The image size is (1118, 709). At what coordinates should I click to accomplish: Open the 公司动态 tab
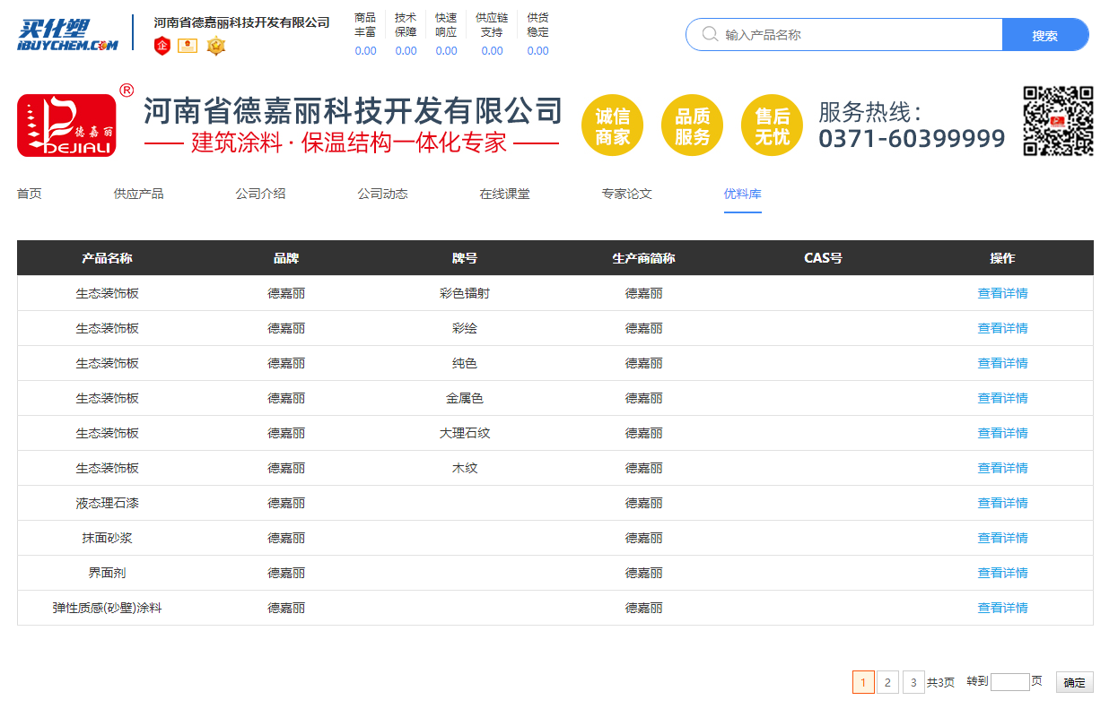pos(383,194)
